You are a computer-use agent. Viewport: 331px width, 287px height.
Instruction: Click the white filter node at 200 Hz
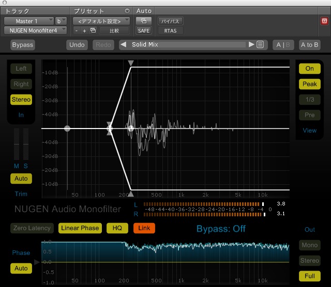[x=131, y=129]
